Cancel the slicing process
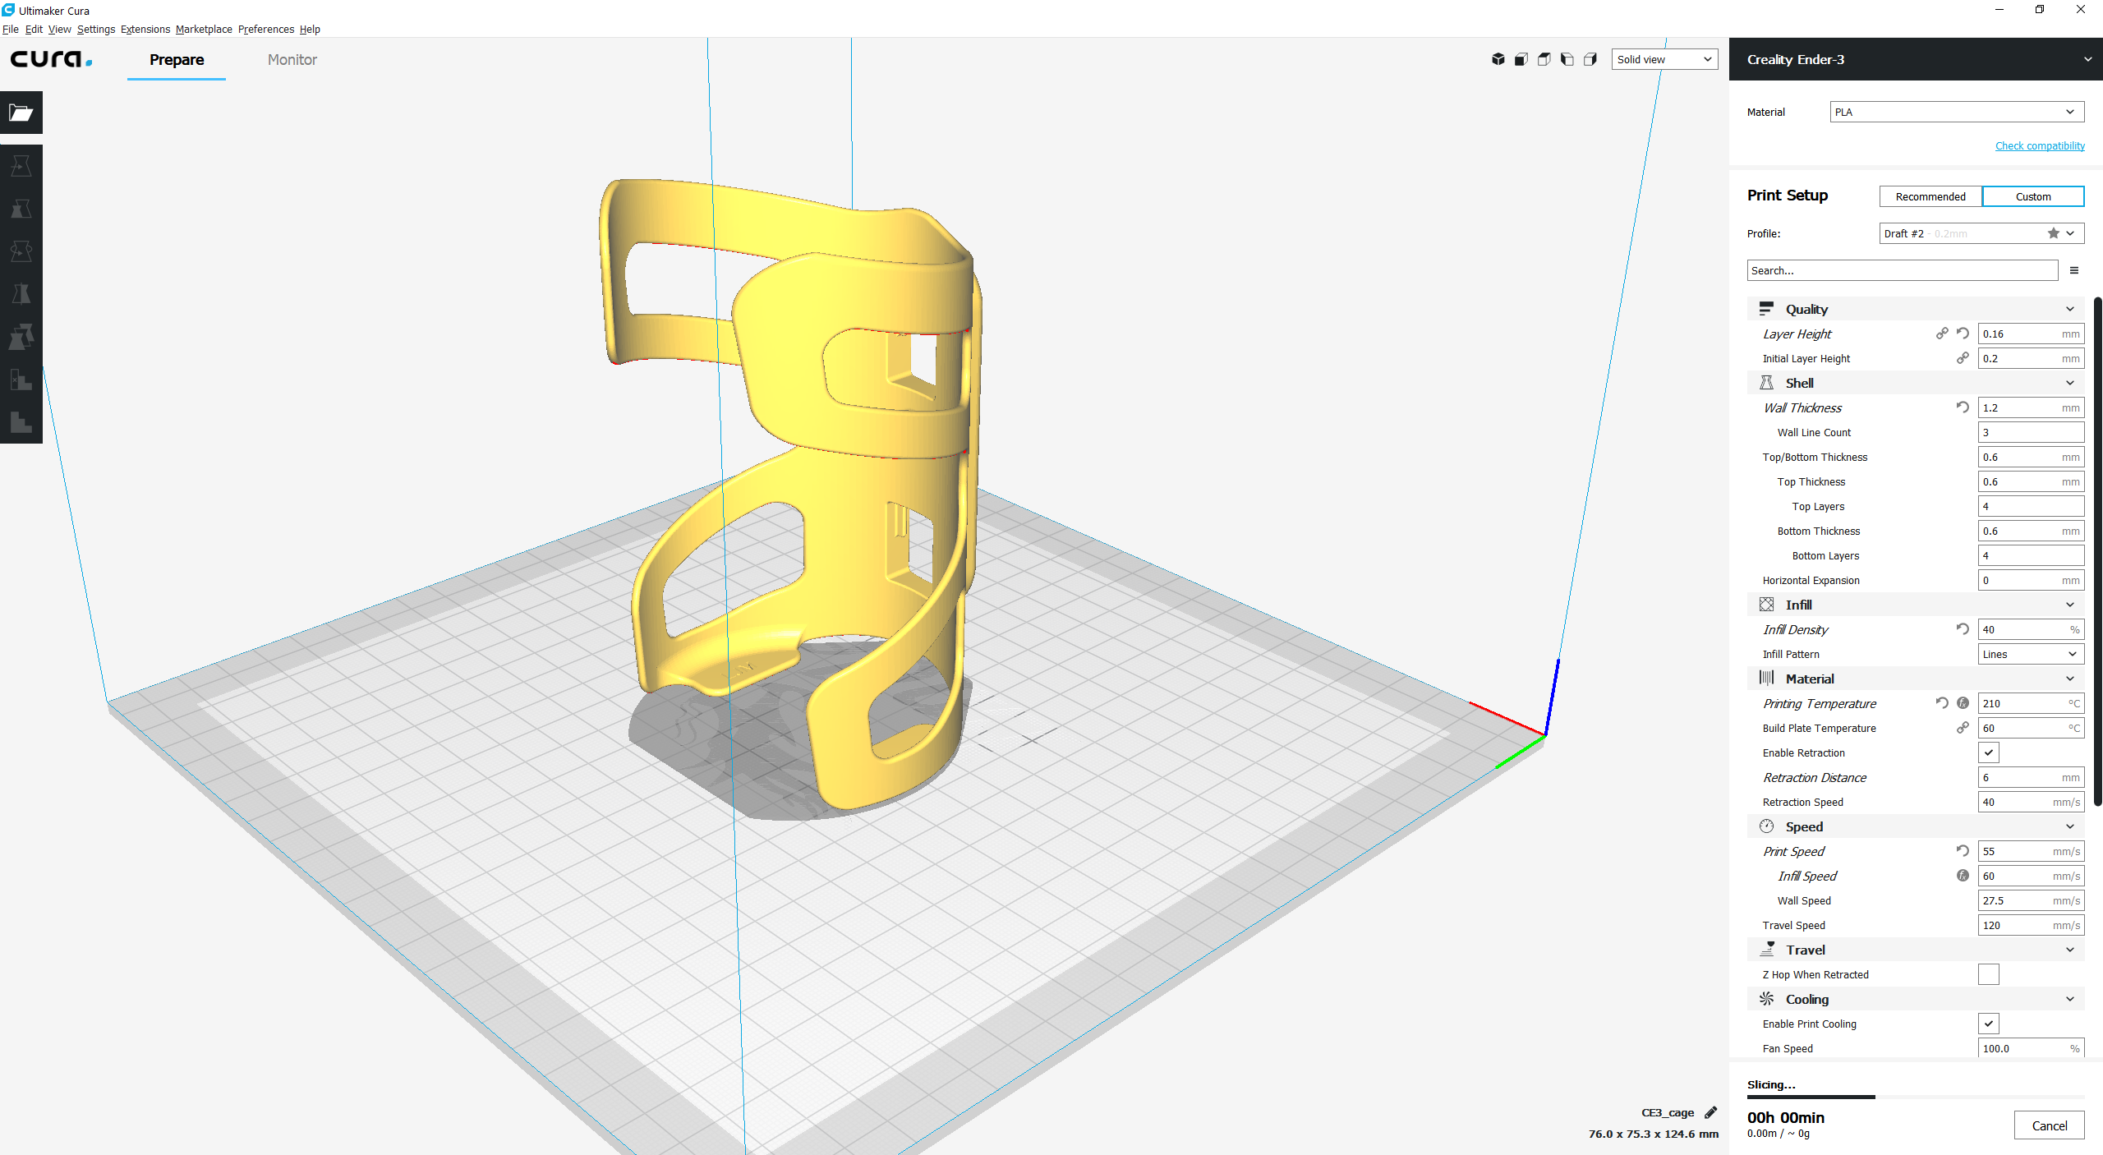This screenshot has height=1155, width=2103. (x=2049, y=1125)
